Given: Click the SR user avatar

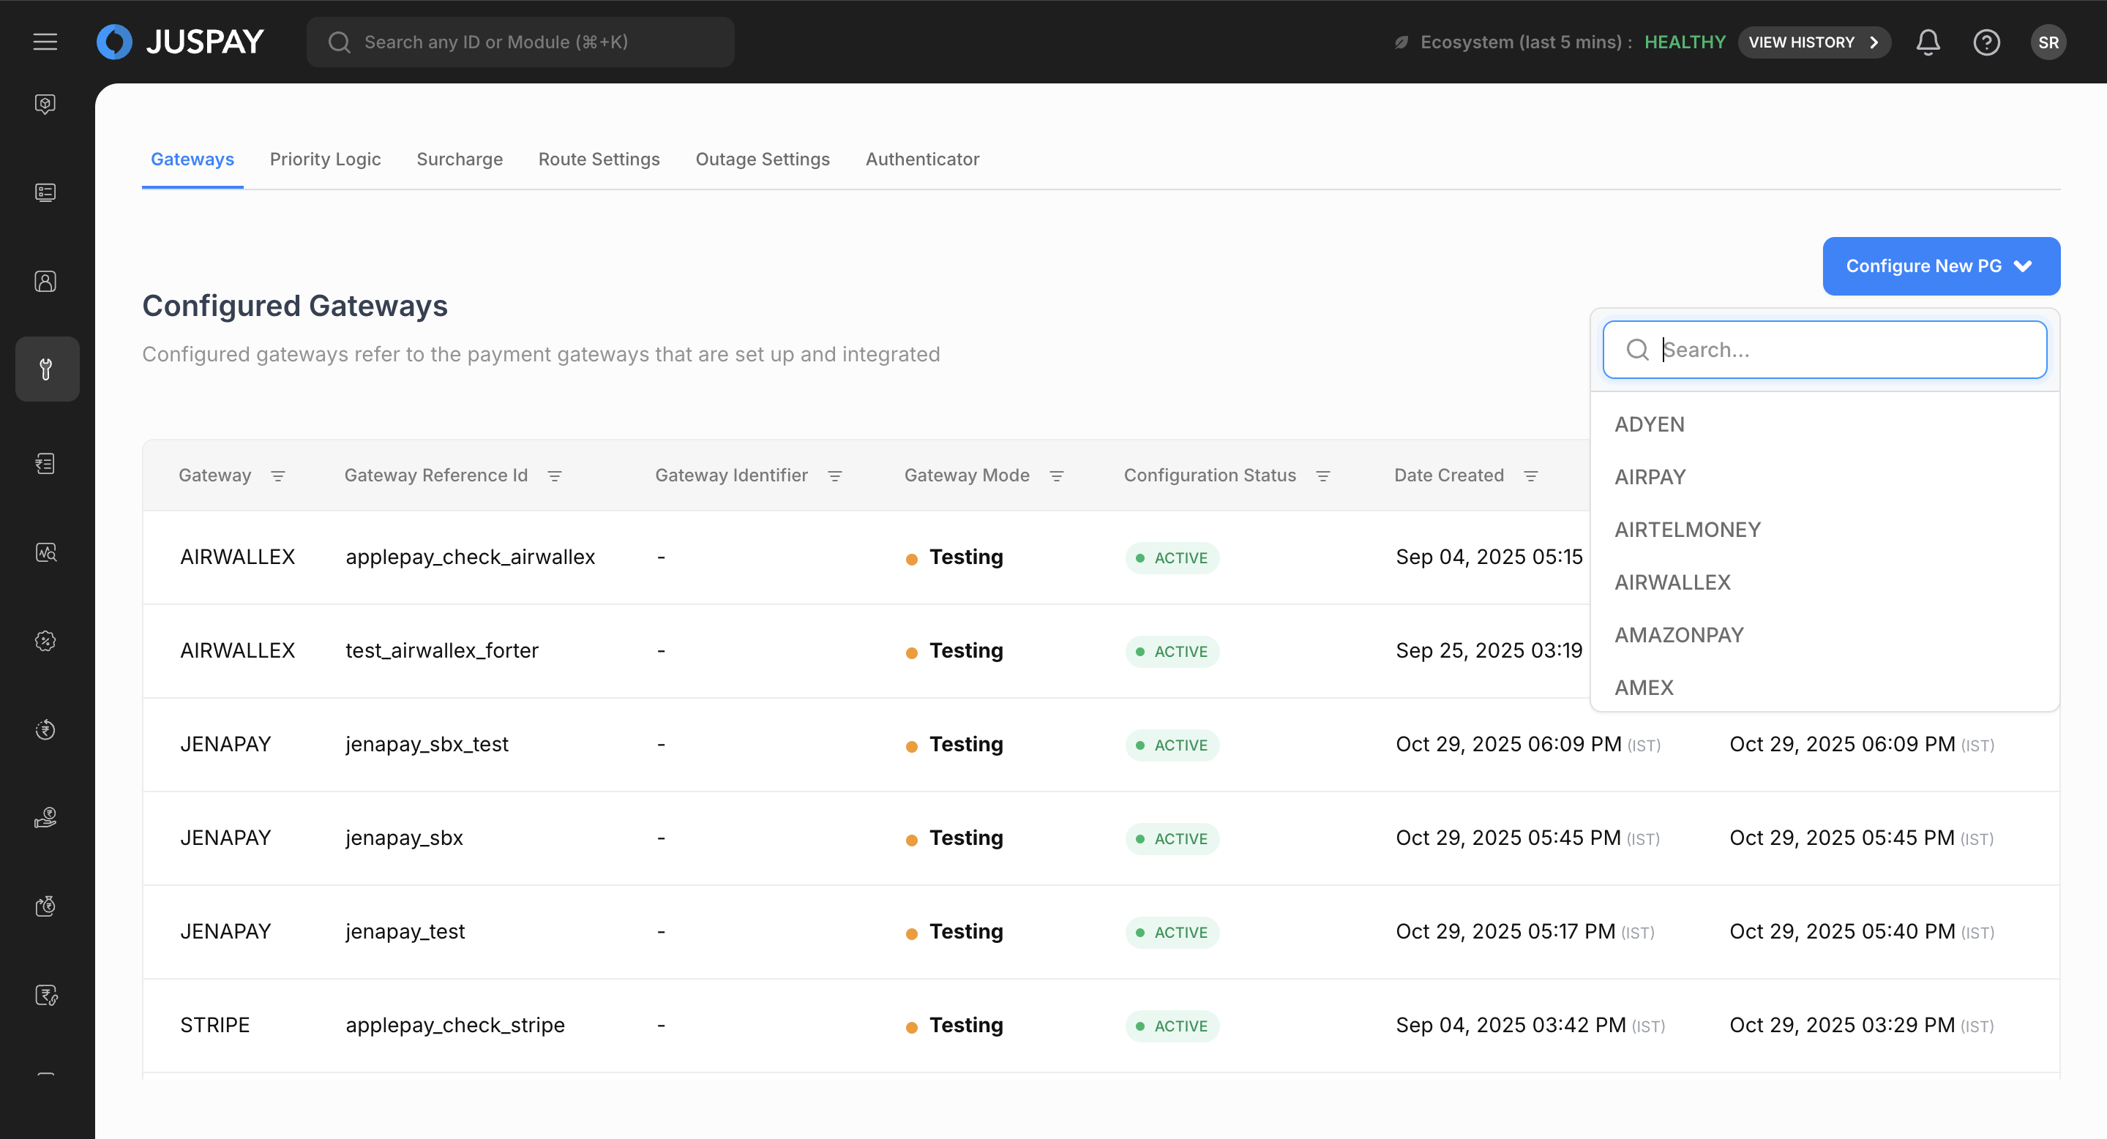Looking at the screenshot, I should click(x=2047, y=42).
